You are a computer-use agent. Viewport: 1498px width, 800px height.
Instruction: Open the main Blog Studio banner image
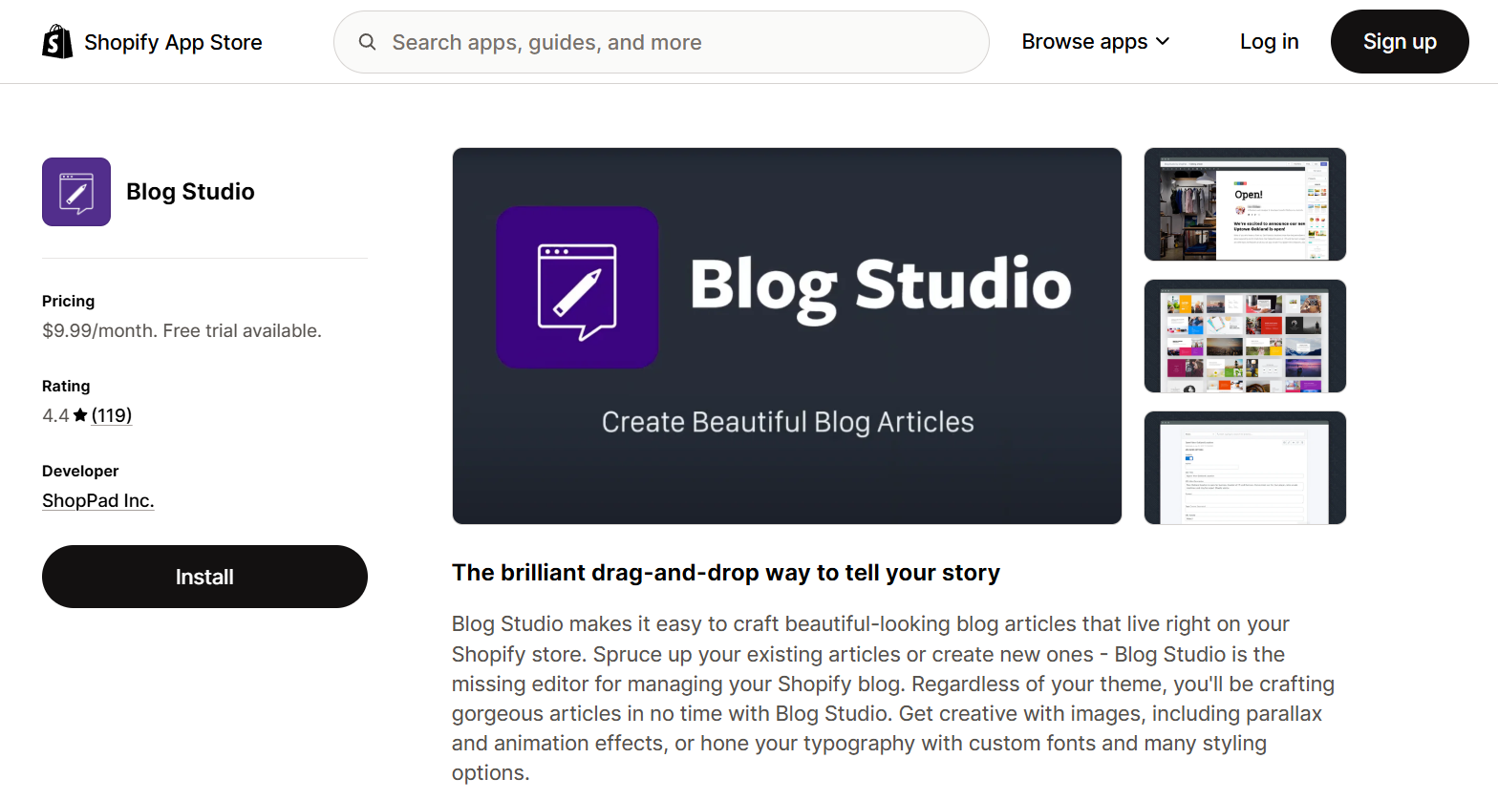pyautogui.click(x=787, y=336)
